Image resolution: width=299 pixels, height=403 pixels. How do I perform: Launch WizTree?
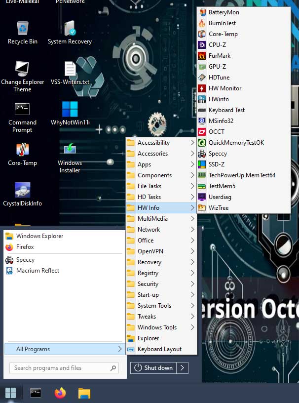point(244,208)
